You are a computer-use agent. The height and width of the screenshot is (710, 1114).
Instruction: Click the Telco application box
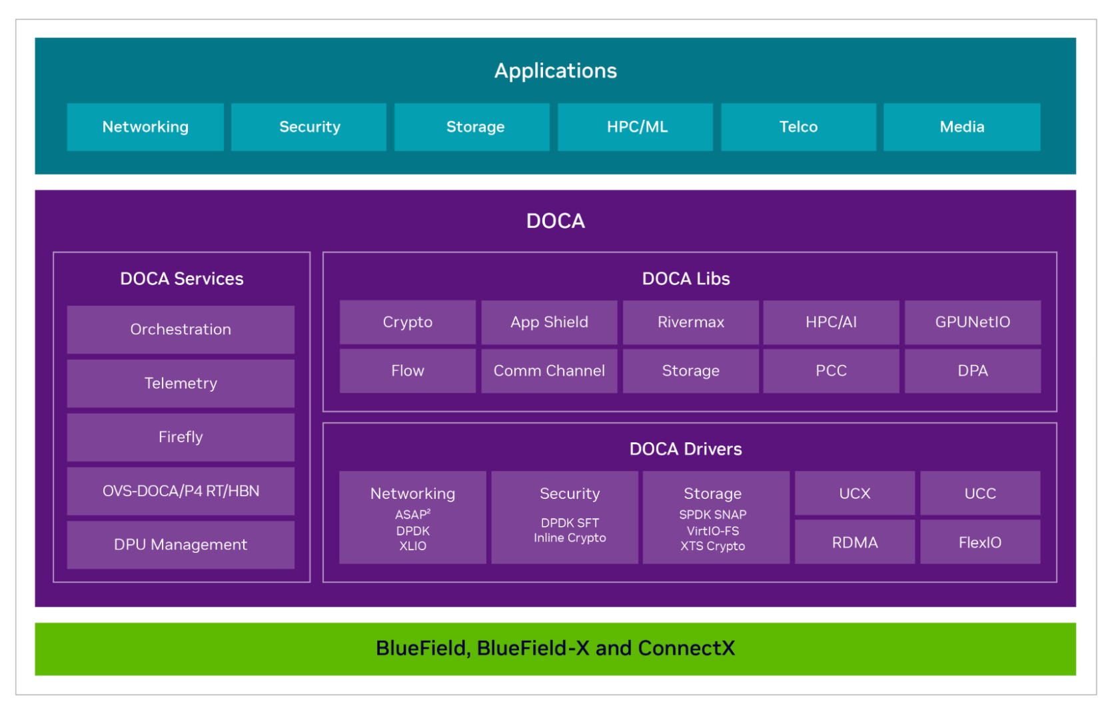pos(798,127)
